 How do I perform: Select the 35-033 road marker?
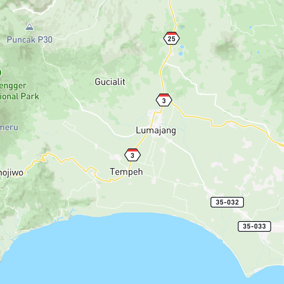(254, 226)
